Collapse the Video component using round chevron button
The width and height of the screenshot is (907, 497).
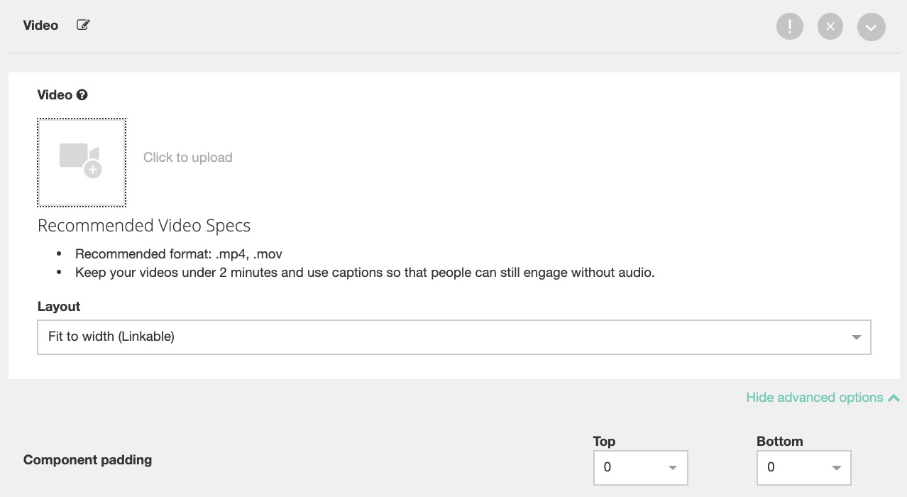click(871, 28)
